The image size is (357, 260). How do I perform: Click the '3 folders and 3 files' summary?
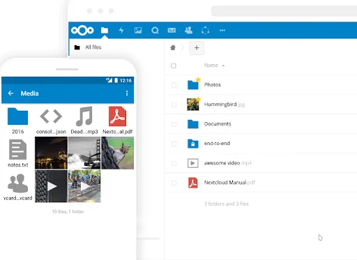(227, 204)
